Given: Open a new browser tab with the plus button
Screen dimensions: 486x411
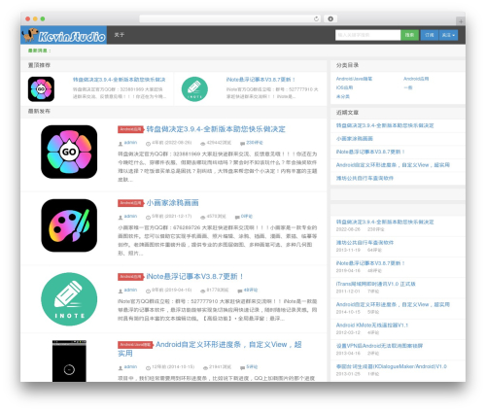Looking at the screenshot, I should (x=461, y=21).
